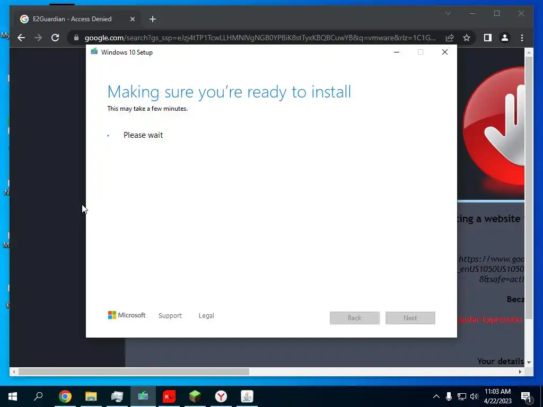The width and height of the screenshot is (543, 407).
Task: Open the Java app on the taskbar
Action: point(247,396)
